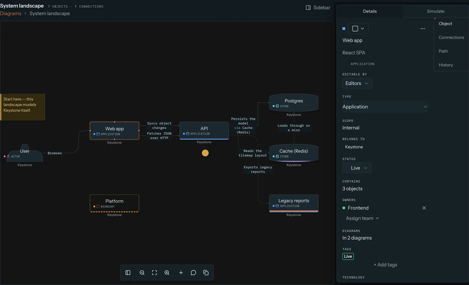Remove the Frontend owner with X
This screenshot has width=469, height=285.
[x=424, y=208]
